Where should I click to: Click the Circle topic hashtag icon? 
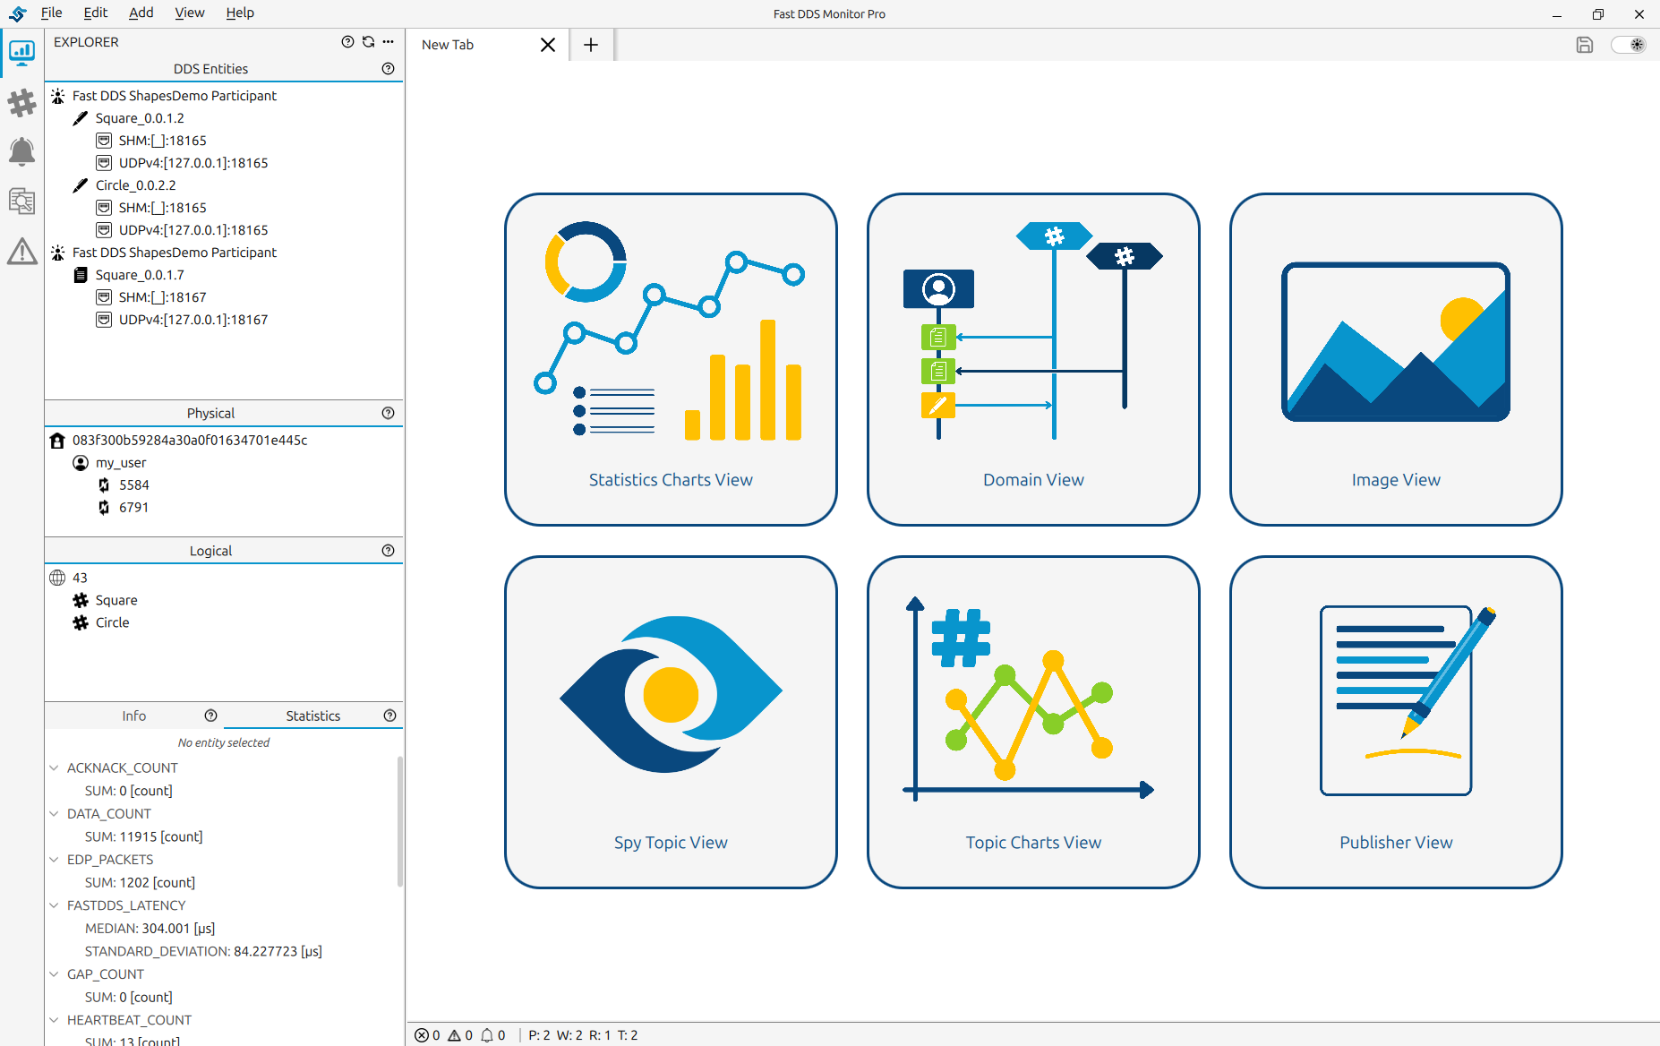[x=81, y=622]
